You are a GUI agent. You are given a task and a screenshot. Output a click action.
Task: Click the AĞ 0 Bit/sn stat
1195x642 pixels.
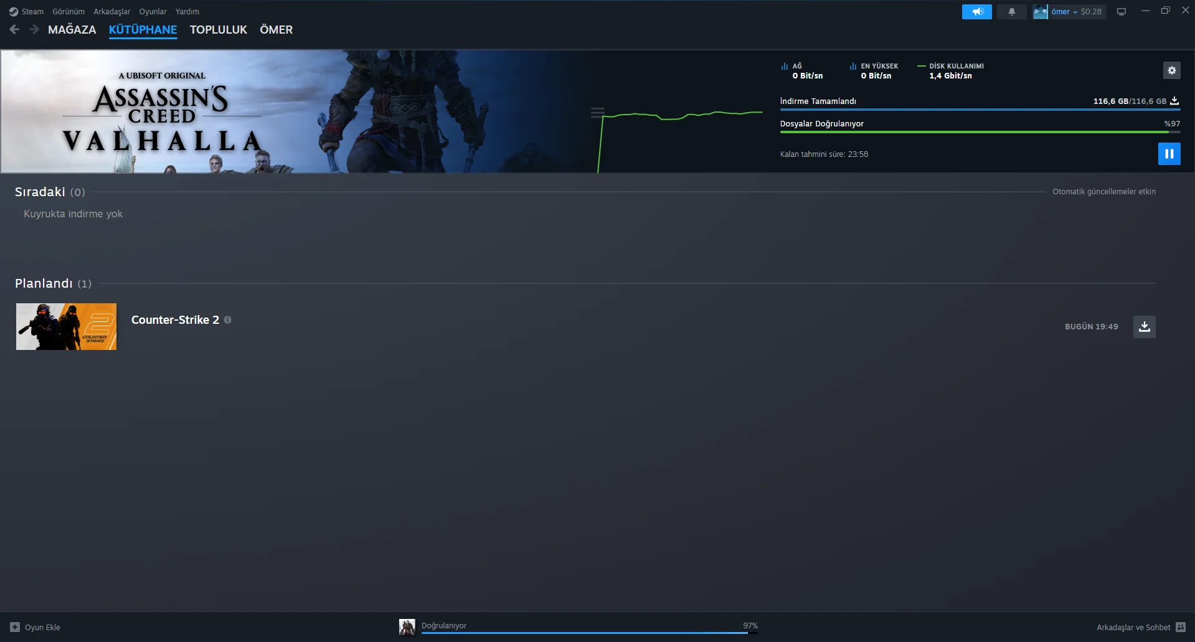[x=802, y=71]
